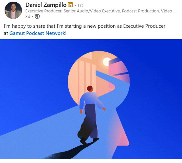Viewport: 182px width, 163px height.
Task: Click the new position announcement text
Action: (84, 30)
